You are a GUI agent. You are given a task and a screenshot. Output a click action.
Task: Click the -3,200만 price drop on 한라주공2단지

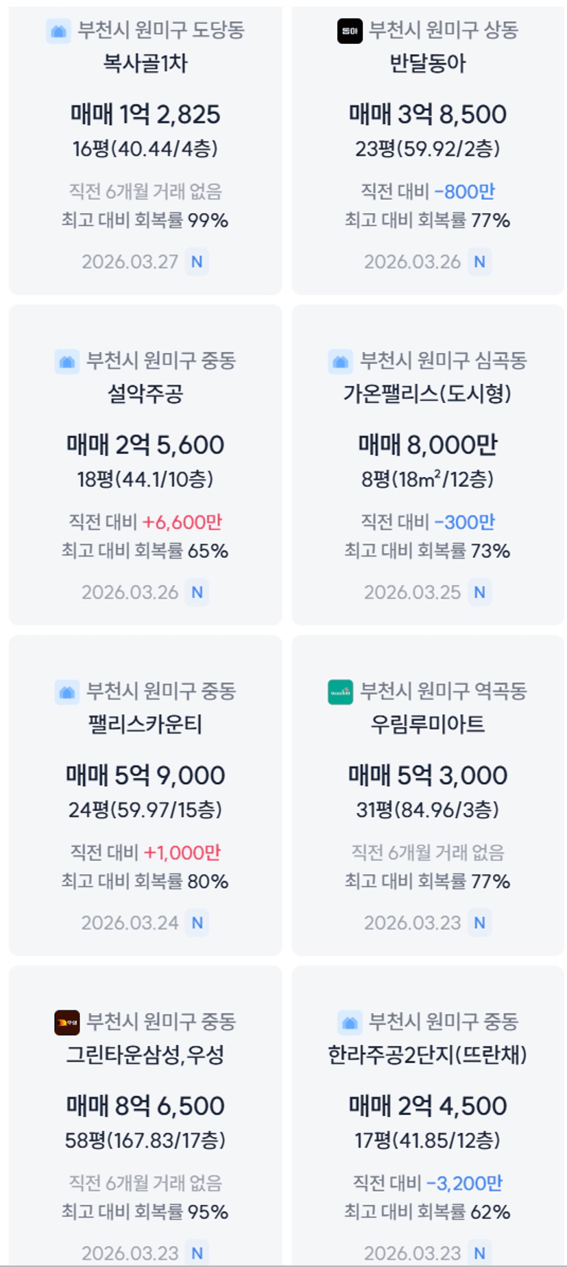point(464,1183)
